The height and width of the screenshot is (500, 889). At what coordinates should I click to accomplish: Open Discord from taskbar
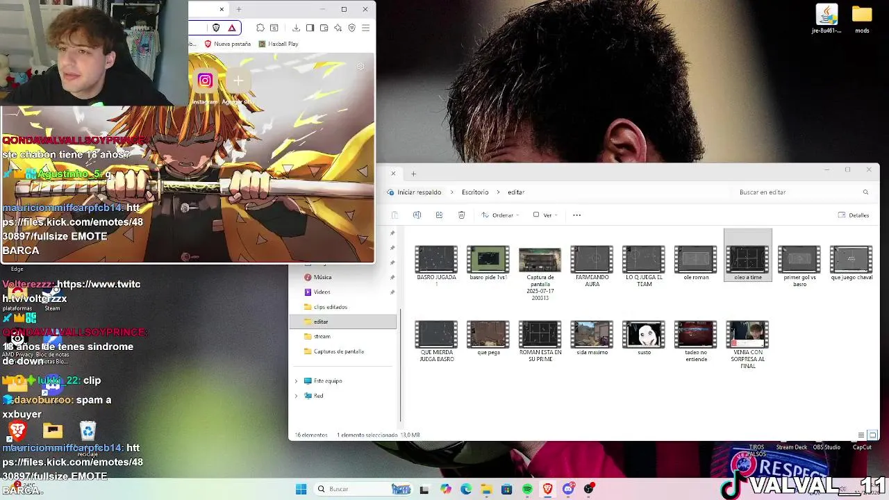(x=568, y=489)
